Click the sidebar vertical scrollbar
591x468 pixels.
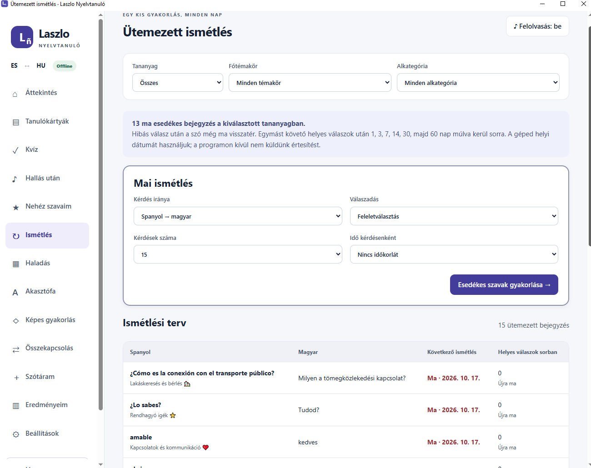tap(100, 214)
